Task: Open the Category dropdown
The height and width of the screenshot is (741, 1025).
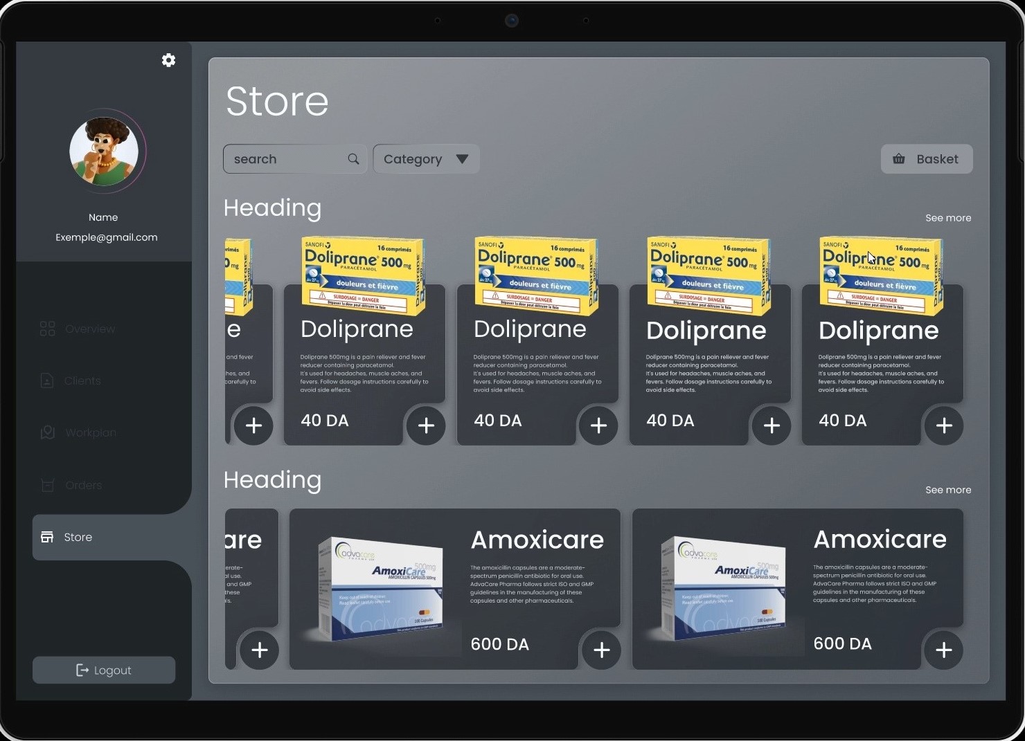Action: 426,159
